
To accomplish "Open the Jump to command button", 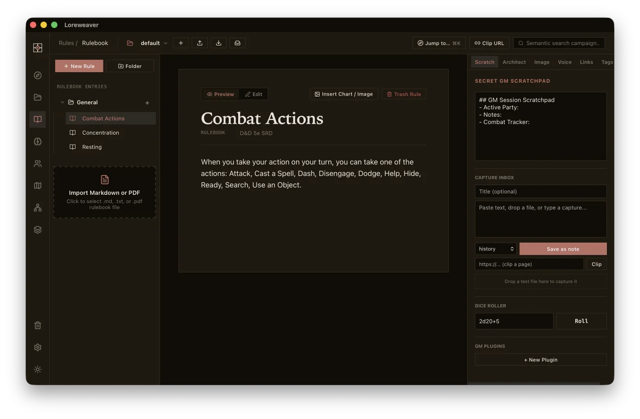I will click(439, 43).
